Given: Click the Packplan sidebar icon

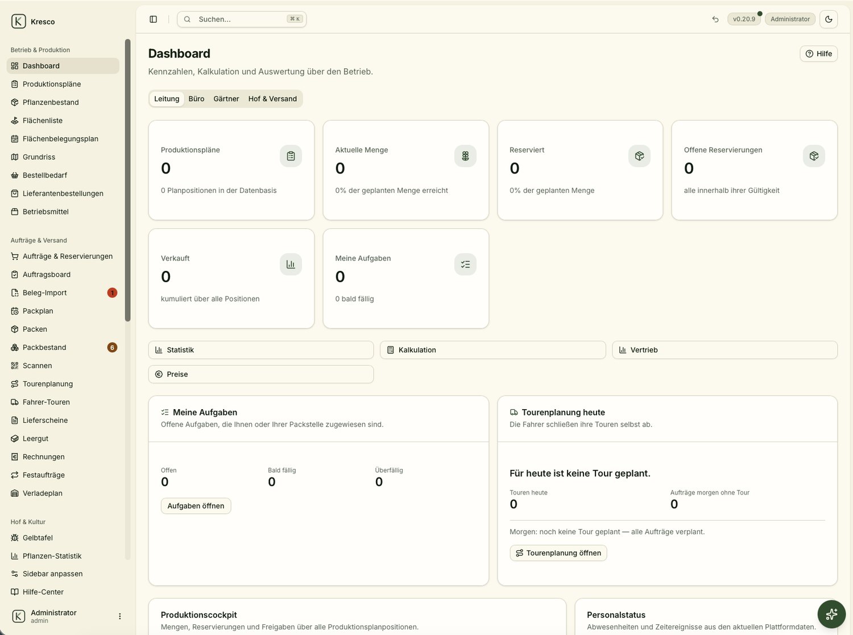Looking at the screenshot, I should (x=15, y=311).
